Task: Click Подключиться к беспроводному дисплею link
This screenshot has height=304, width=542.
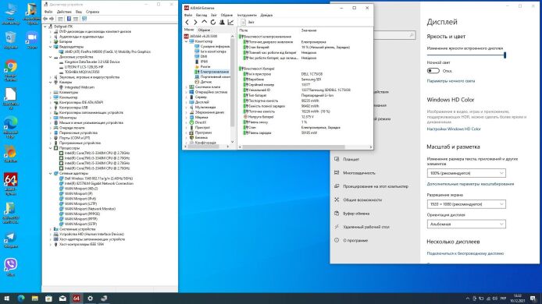Action: pyautogui.click(x=465, y=253)
